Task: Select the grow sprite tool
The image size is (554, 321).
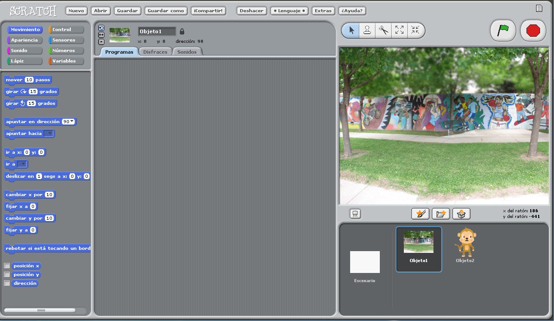Action: coord(399,30)
